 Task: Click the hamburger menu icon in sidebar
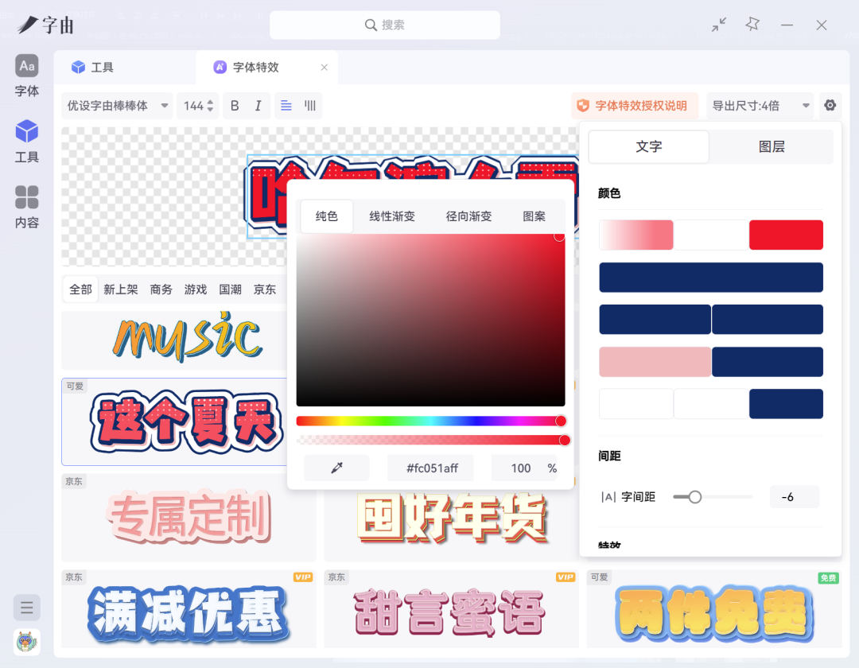[x=27, y=608]
